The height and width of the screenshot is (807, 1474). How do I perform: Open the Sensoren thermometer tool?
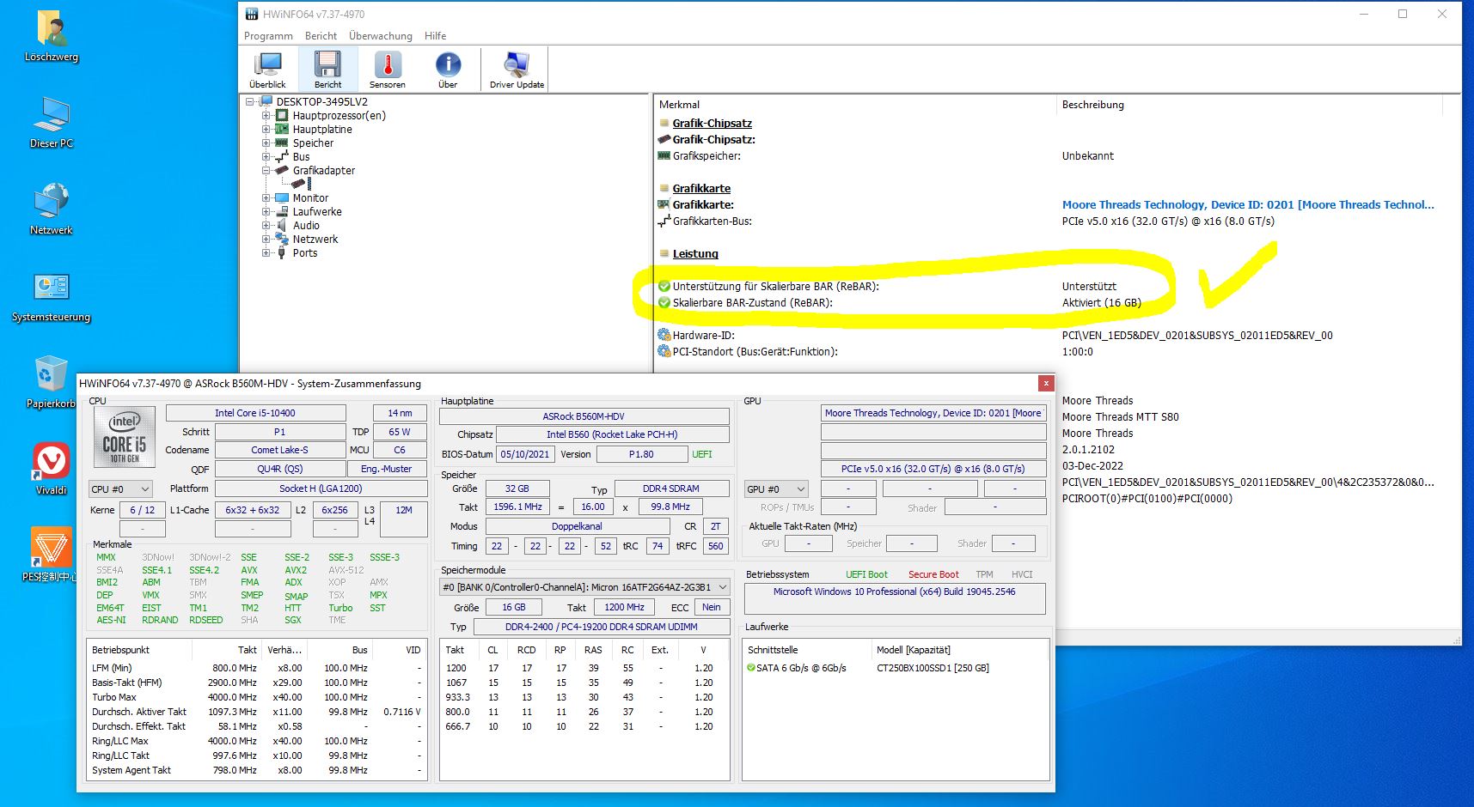coord(388,70)
